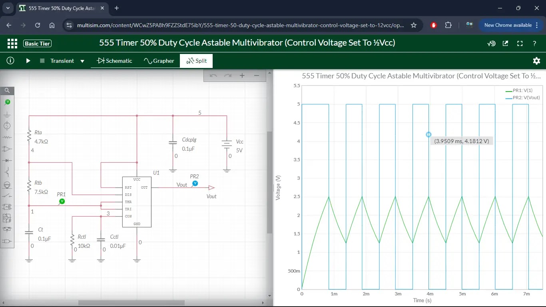Switch to the Schematic view tab
This screenshot has width=546, height=307.
(114, 61)
